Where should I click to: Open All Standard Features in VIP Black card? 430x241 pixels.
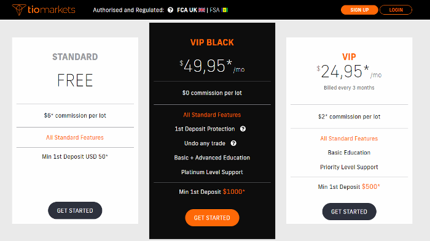[212, 115]
